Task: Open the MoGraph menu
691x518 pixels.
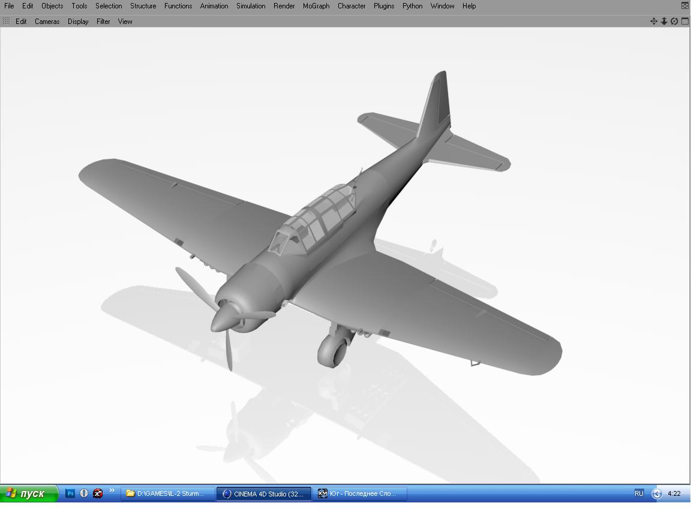Action: coord(316,6)
